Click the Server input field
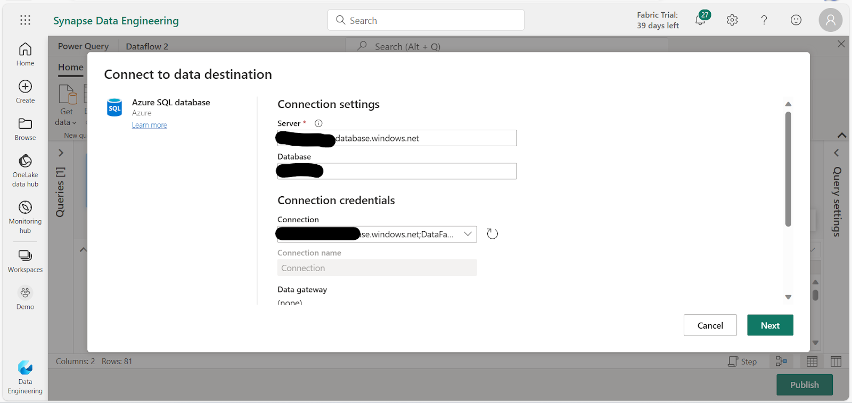This screenshot has width=852, height=403. pos(397,138)
